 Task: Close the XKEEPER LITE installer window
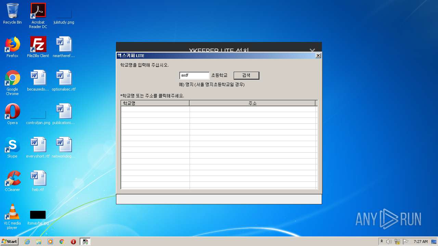[x=312, y=50]
